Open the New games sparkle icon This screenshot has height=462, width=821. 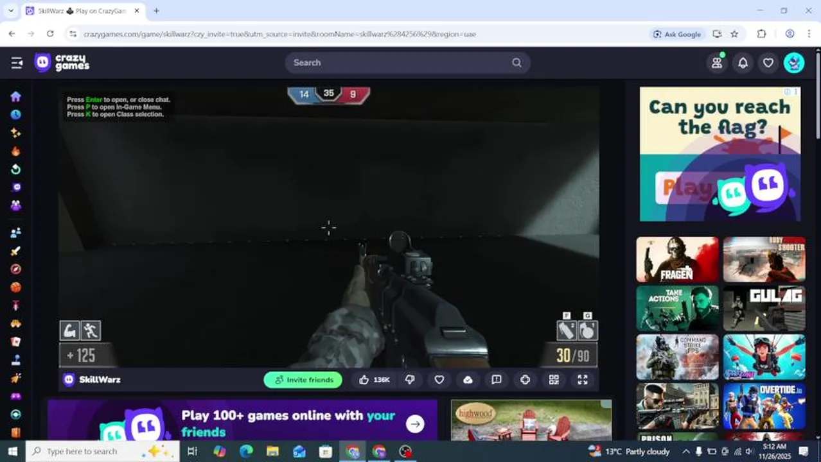[15, 133]
